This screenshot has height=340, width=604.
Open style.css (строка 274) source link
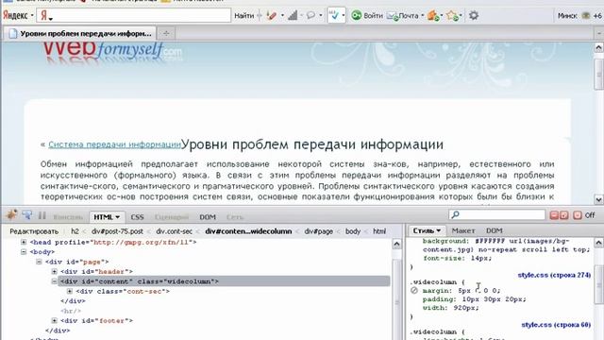click(554, 275)
